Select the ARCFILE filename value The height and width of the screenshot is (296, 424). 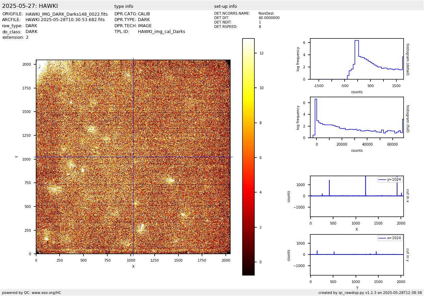(x=65, y=20)
